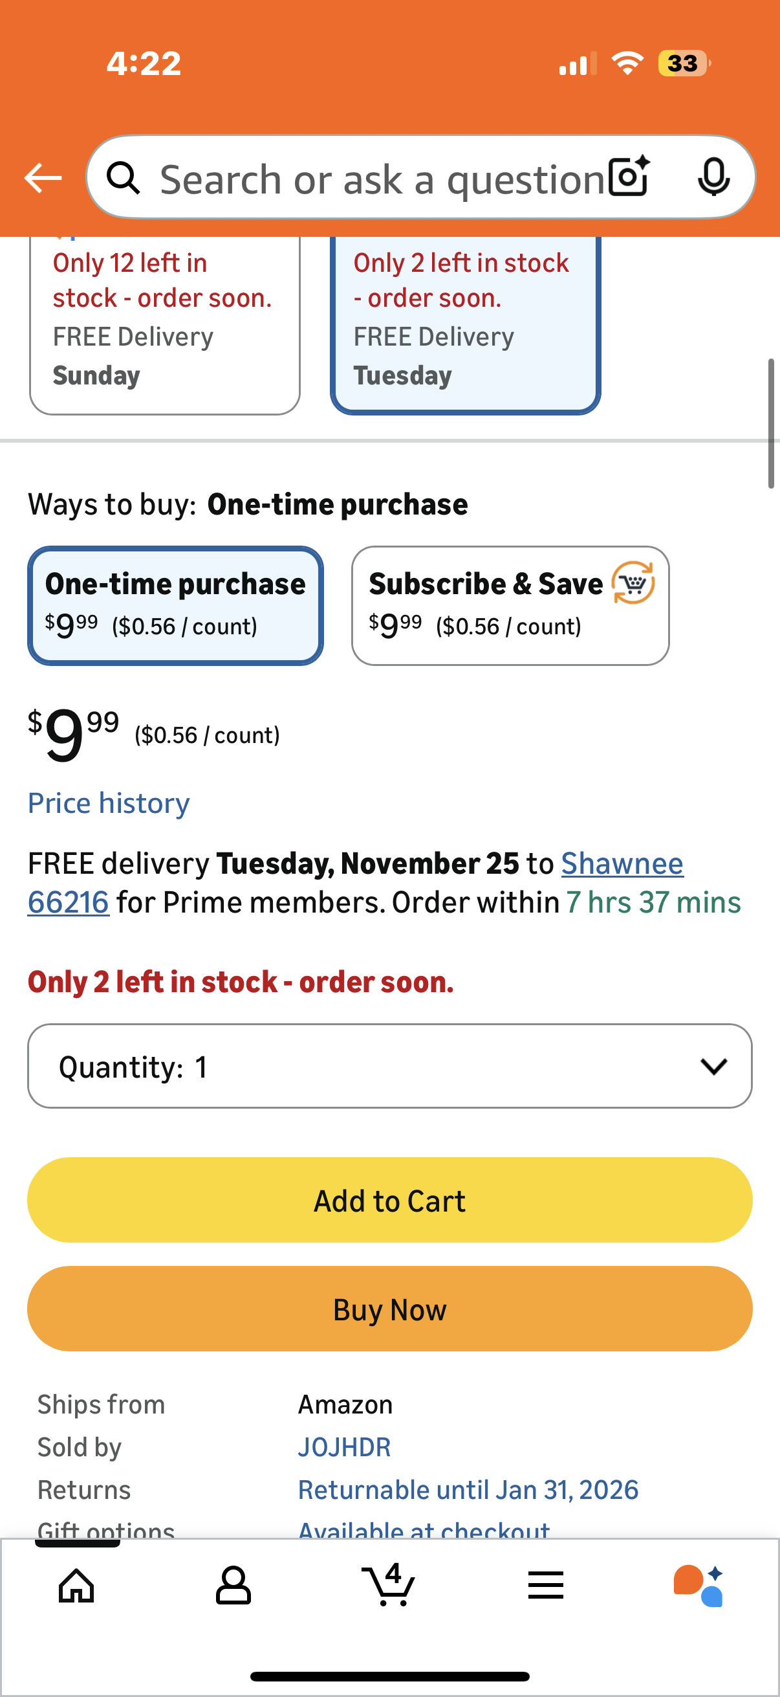Tap the back arrow icon
The width and height of the screenshot is (780, 1697).
pyautogui.click(x=43, y=178)
